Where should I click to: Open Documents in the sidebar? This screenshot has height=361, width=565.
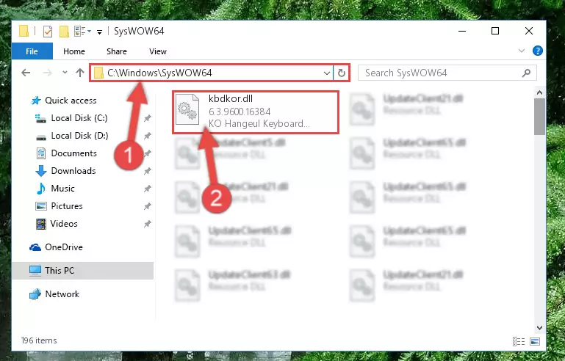coord(74,153)
